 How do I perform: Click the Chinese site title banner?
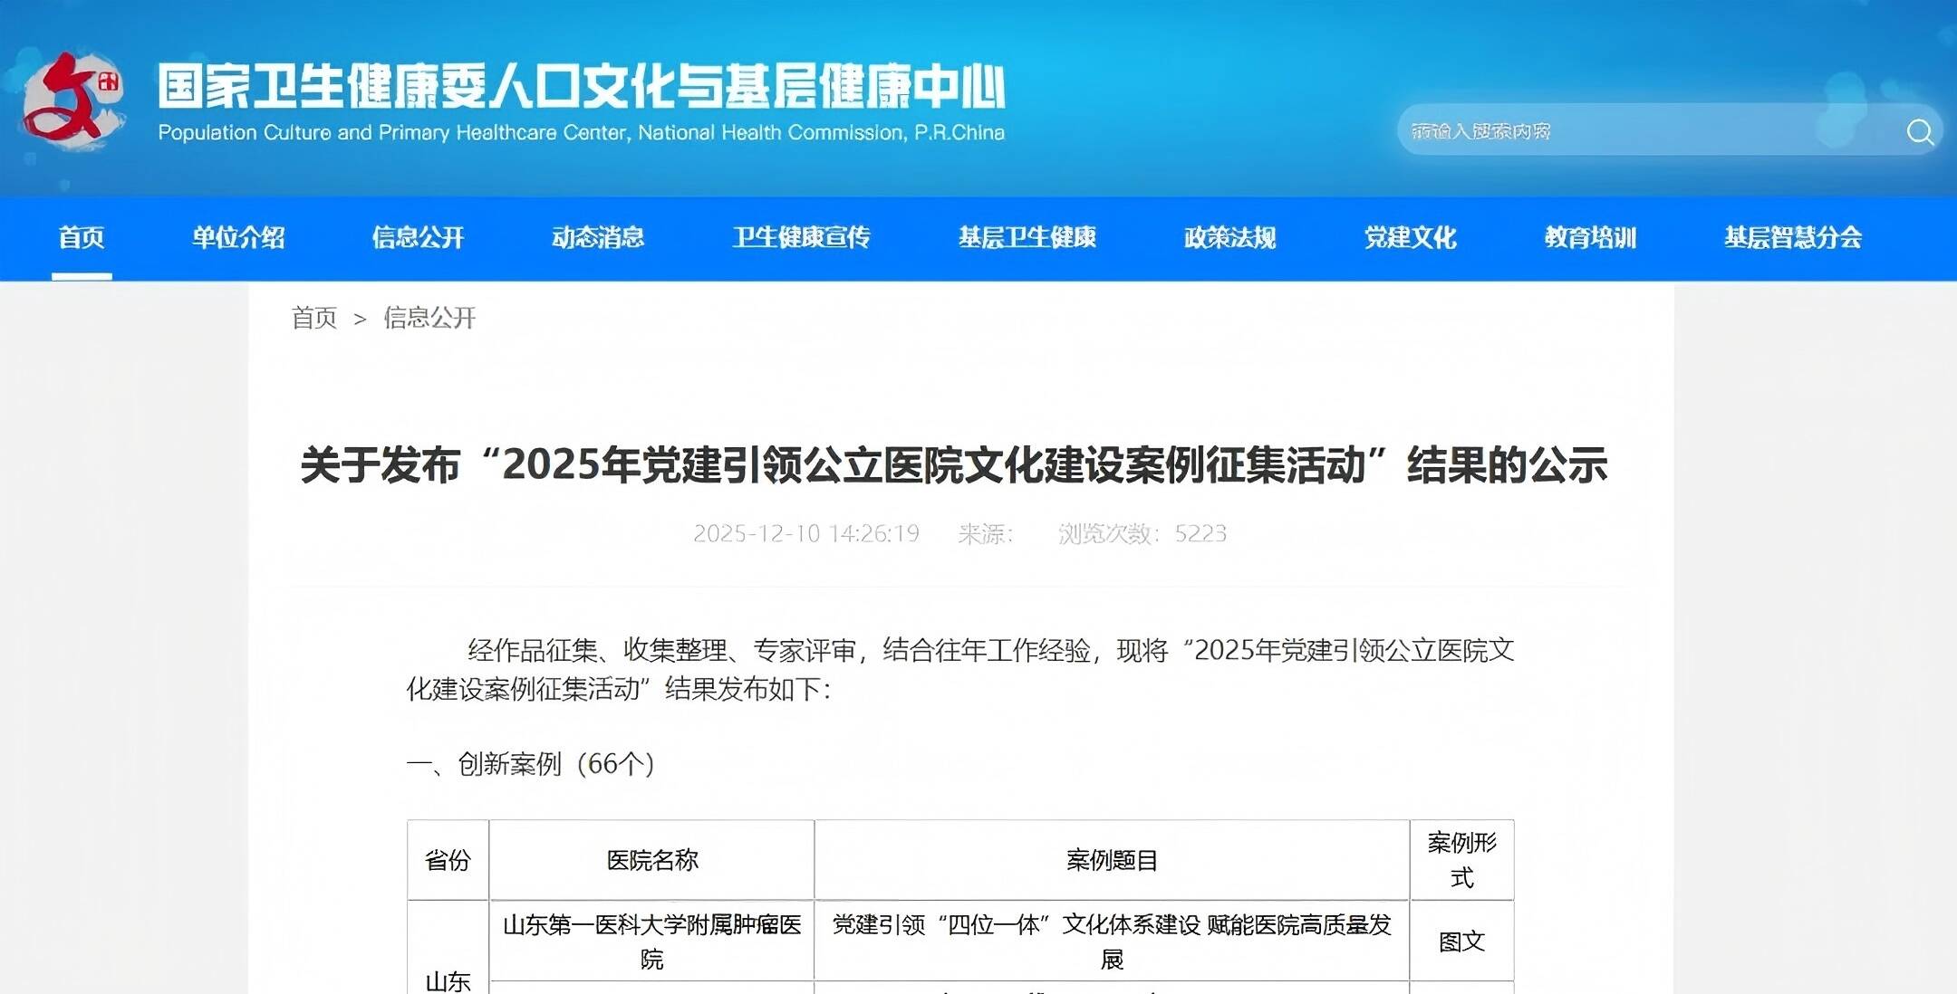(x=581, y=87)
